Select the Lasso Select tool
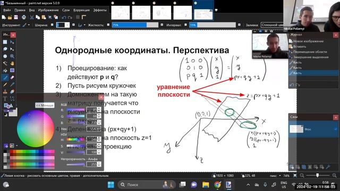The height and width of the screenshot is (191, 340). click(5, 49)
